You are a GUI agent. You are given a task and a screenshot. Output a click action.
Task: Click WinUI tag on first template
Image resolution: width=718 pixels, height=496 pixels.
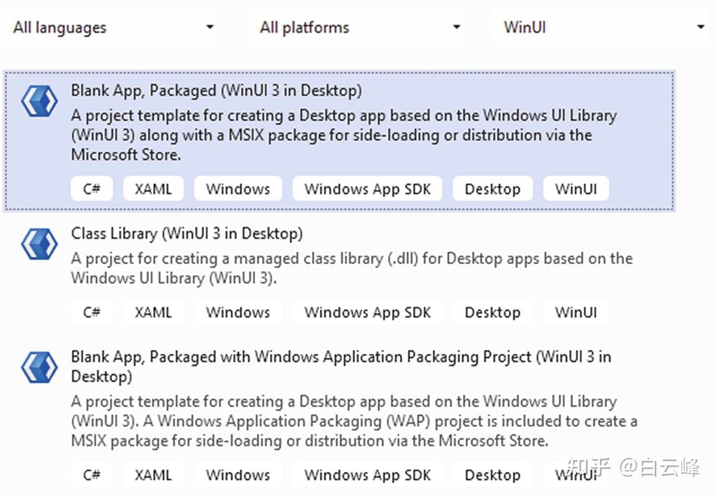pos(576,189)
